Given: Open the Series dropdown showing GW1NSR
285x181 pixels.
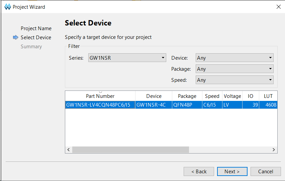Looking at the screenshot, I should tap(127, 58).
